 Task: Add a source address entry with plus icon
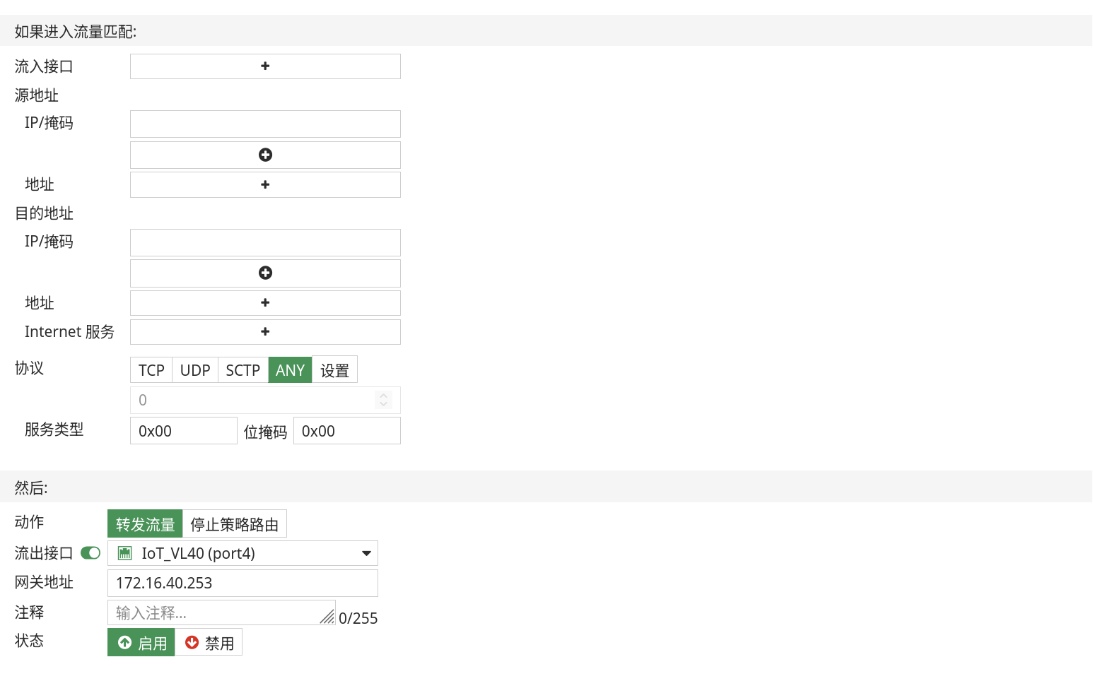click(x=265, y=184)
